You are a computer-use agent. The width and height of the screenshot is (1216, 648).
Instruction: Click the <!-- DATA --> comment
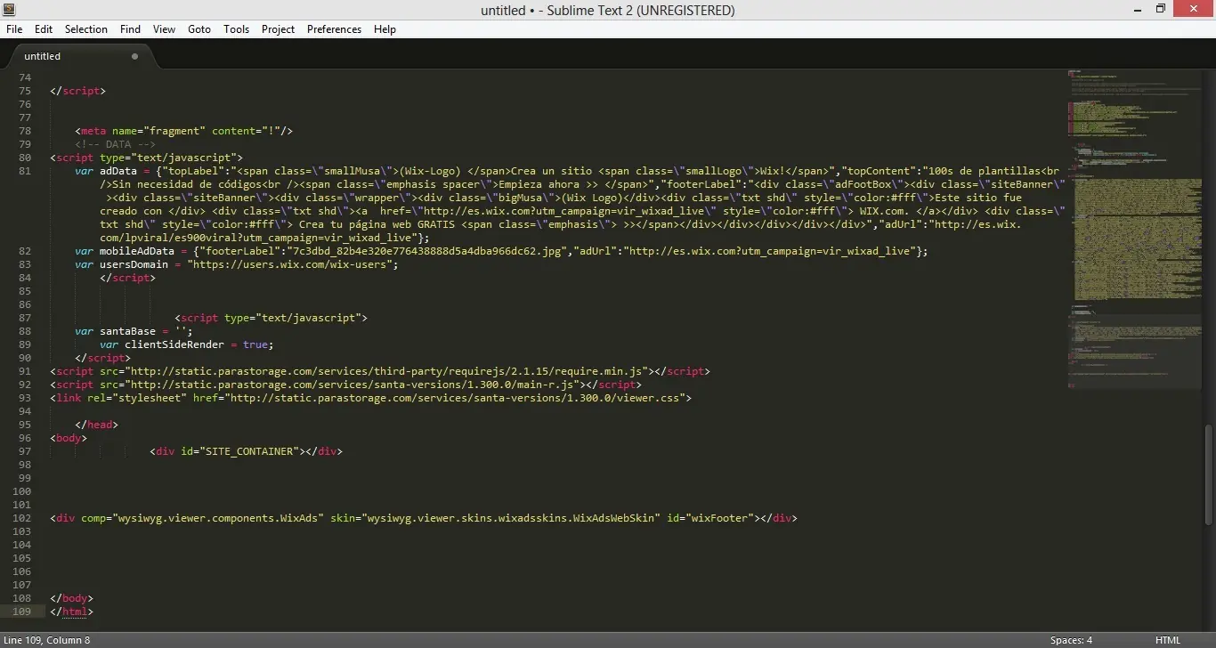(x=115, y=144)
